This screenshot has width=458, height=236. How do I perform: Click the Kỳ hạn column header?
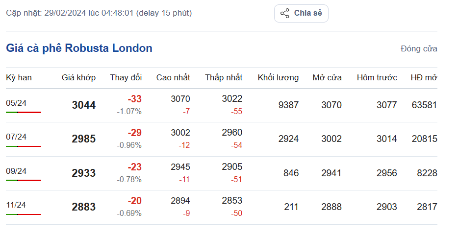(x=19, y=77)
